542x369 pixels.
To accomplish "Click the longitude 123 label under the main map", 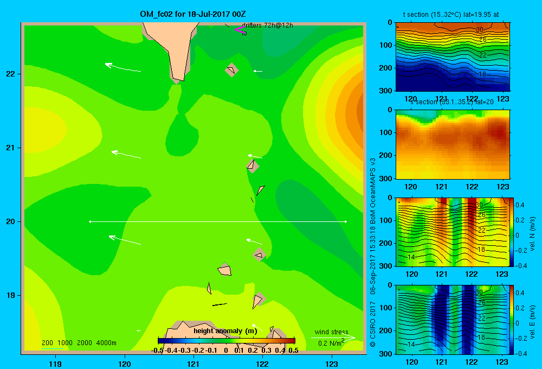I will [x=332, y=364].
